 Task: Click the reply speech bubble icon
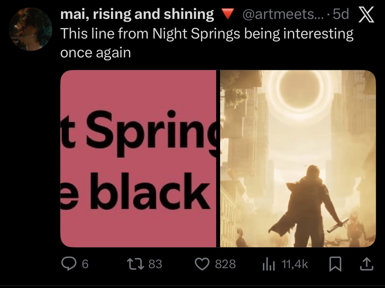69,264
